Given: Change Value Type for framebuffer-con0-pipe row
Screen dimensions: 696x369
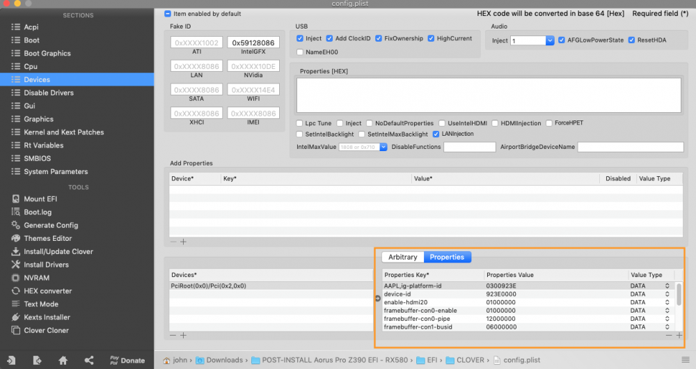Looking at the screenshot, I should coord(667,319).
